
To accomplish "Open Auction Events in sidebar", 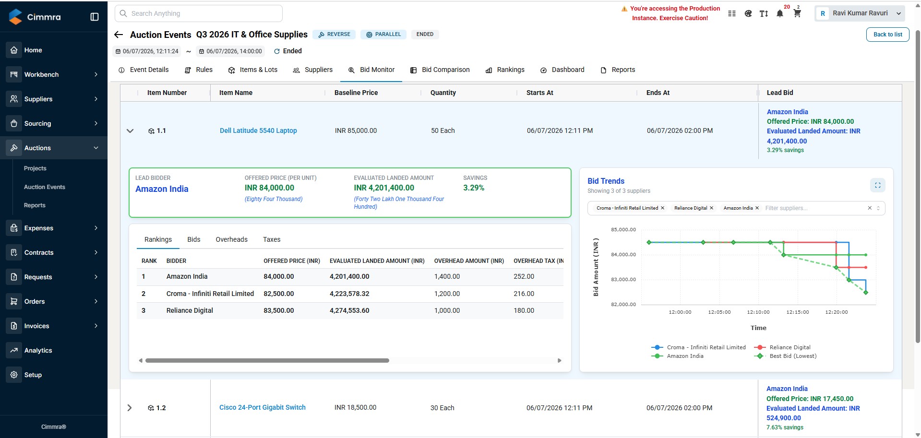I will [x=45, y=187].
